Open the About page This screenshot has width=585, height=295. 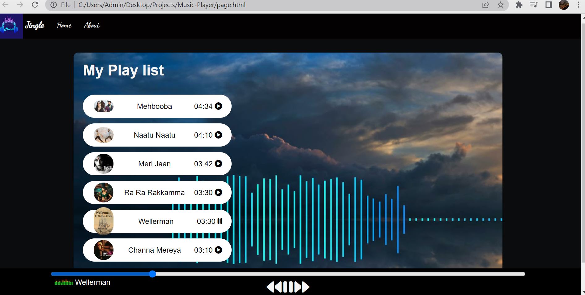tap(92, 26)
